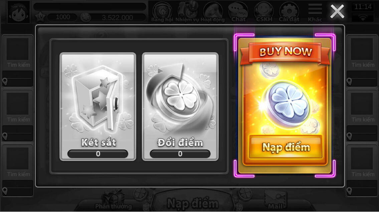The image size is (379, 212).
Task: Close the popup with the X icon
Action: [337, 12]
